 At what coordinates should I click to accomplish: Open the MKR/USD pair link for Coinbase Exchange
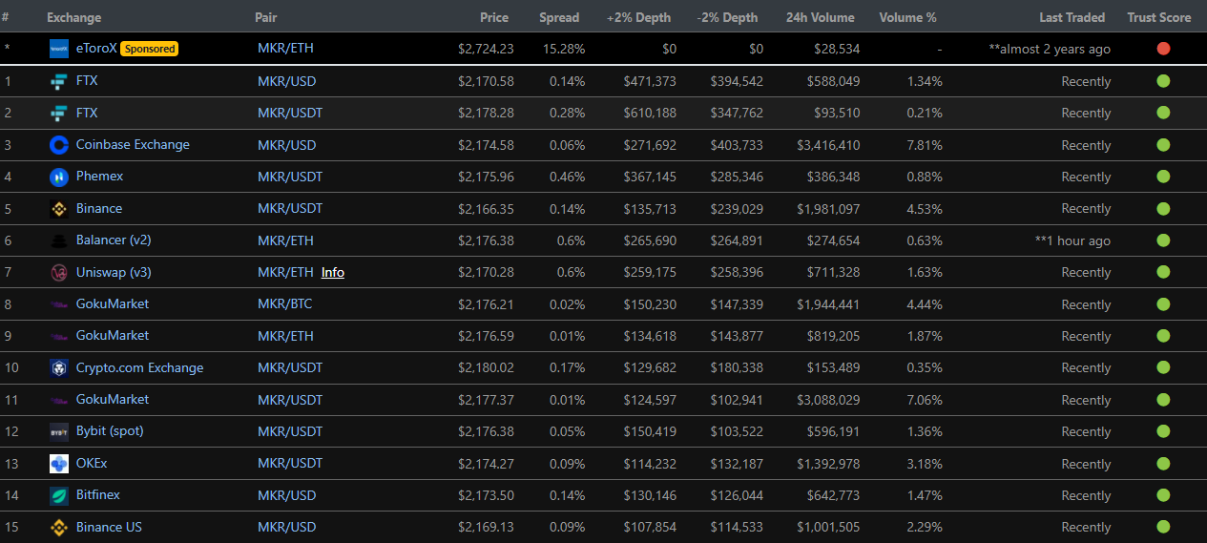pos(286,145)
